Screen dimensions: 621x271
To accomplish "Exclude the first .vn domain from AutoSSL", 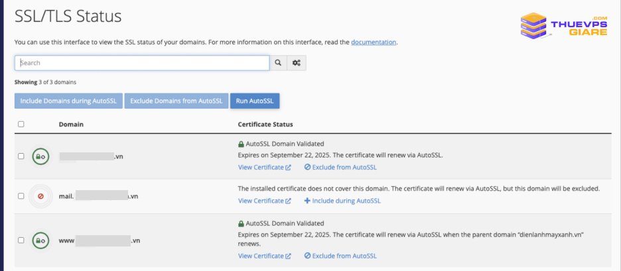I will click(340, 168).
